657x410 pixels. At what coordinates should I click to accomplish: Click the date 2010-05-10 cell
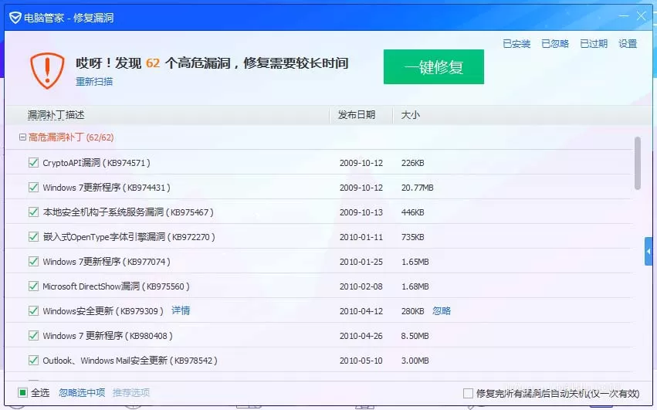tap(361, 361)
